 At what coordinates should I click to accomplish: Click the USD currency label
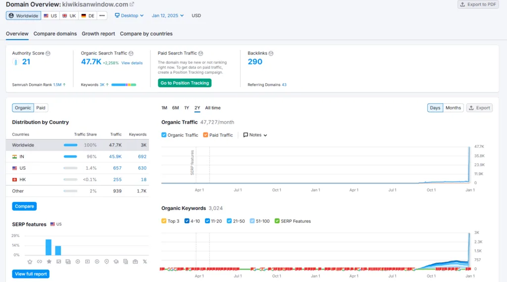tap(196, 15)
